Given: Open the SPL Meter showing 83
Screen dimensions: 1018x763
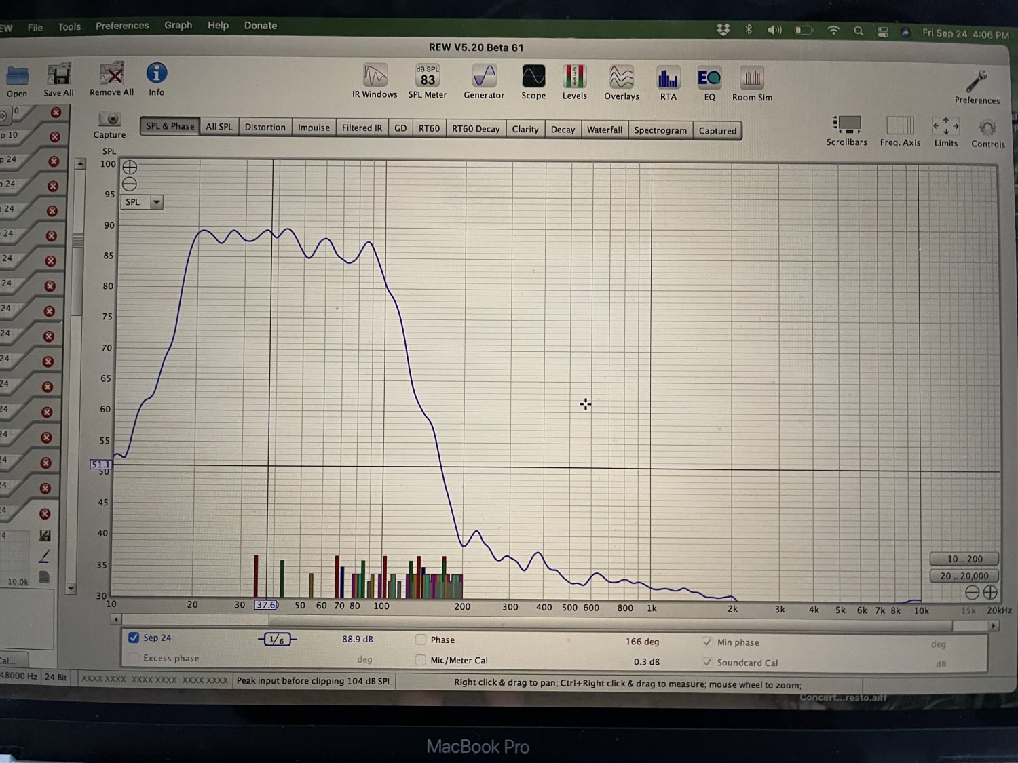Looking at the screenshot, I should 428,76.
